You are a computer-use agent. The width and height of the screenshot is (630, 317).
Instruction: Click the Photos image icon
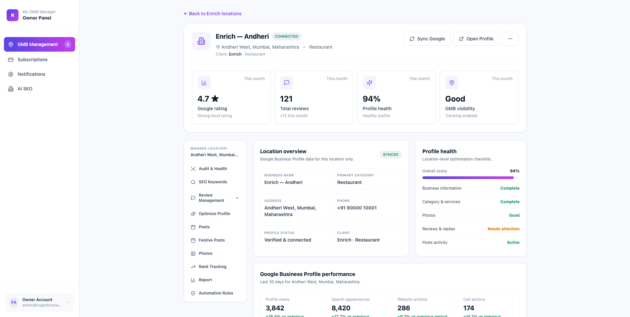193,253
